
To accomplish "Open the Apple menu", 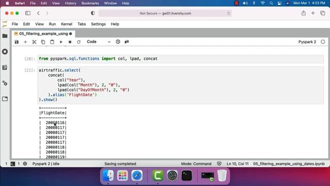I will pos(7,3).
